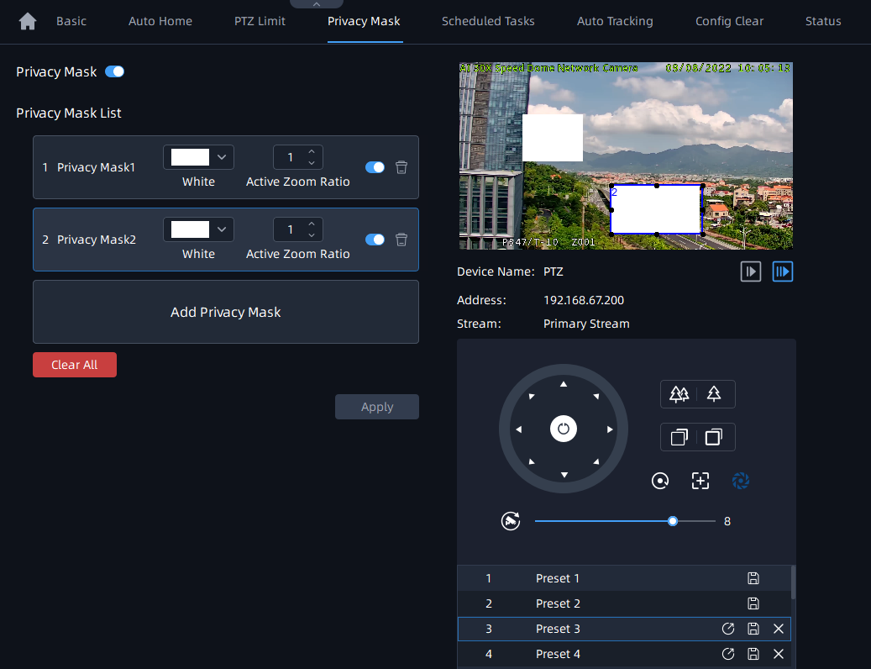
Task: Click Add Privacy Mask button
Action: pos(225,312)
